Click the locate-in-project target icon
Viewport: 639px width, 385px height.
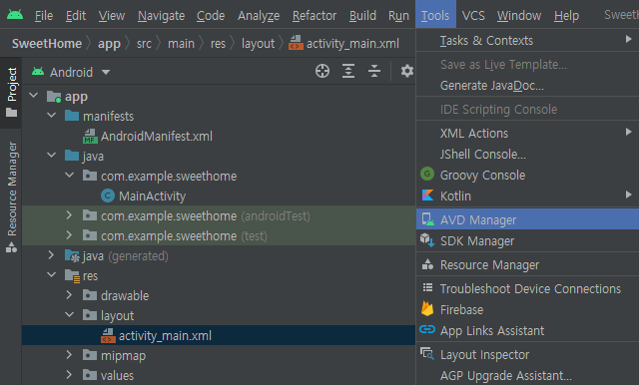pyautogui.click(x=322, y=71)
